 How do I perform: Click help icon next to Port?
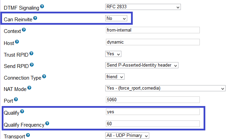16,100
